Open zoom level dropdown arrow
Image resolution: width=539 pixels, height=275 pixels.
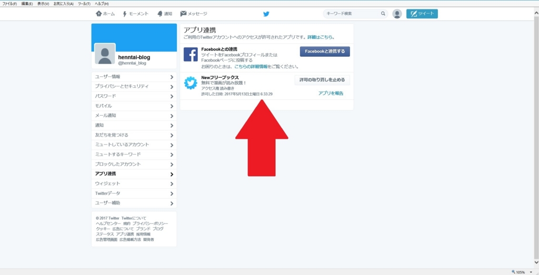[x=531, y=272]
